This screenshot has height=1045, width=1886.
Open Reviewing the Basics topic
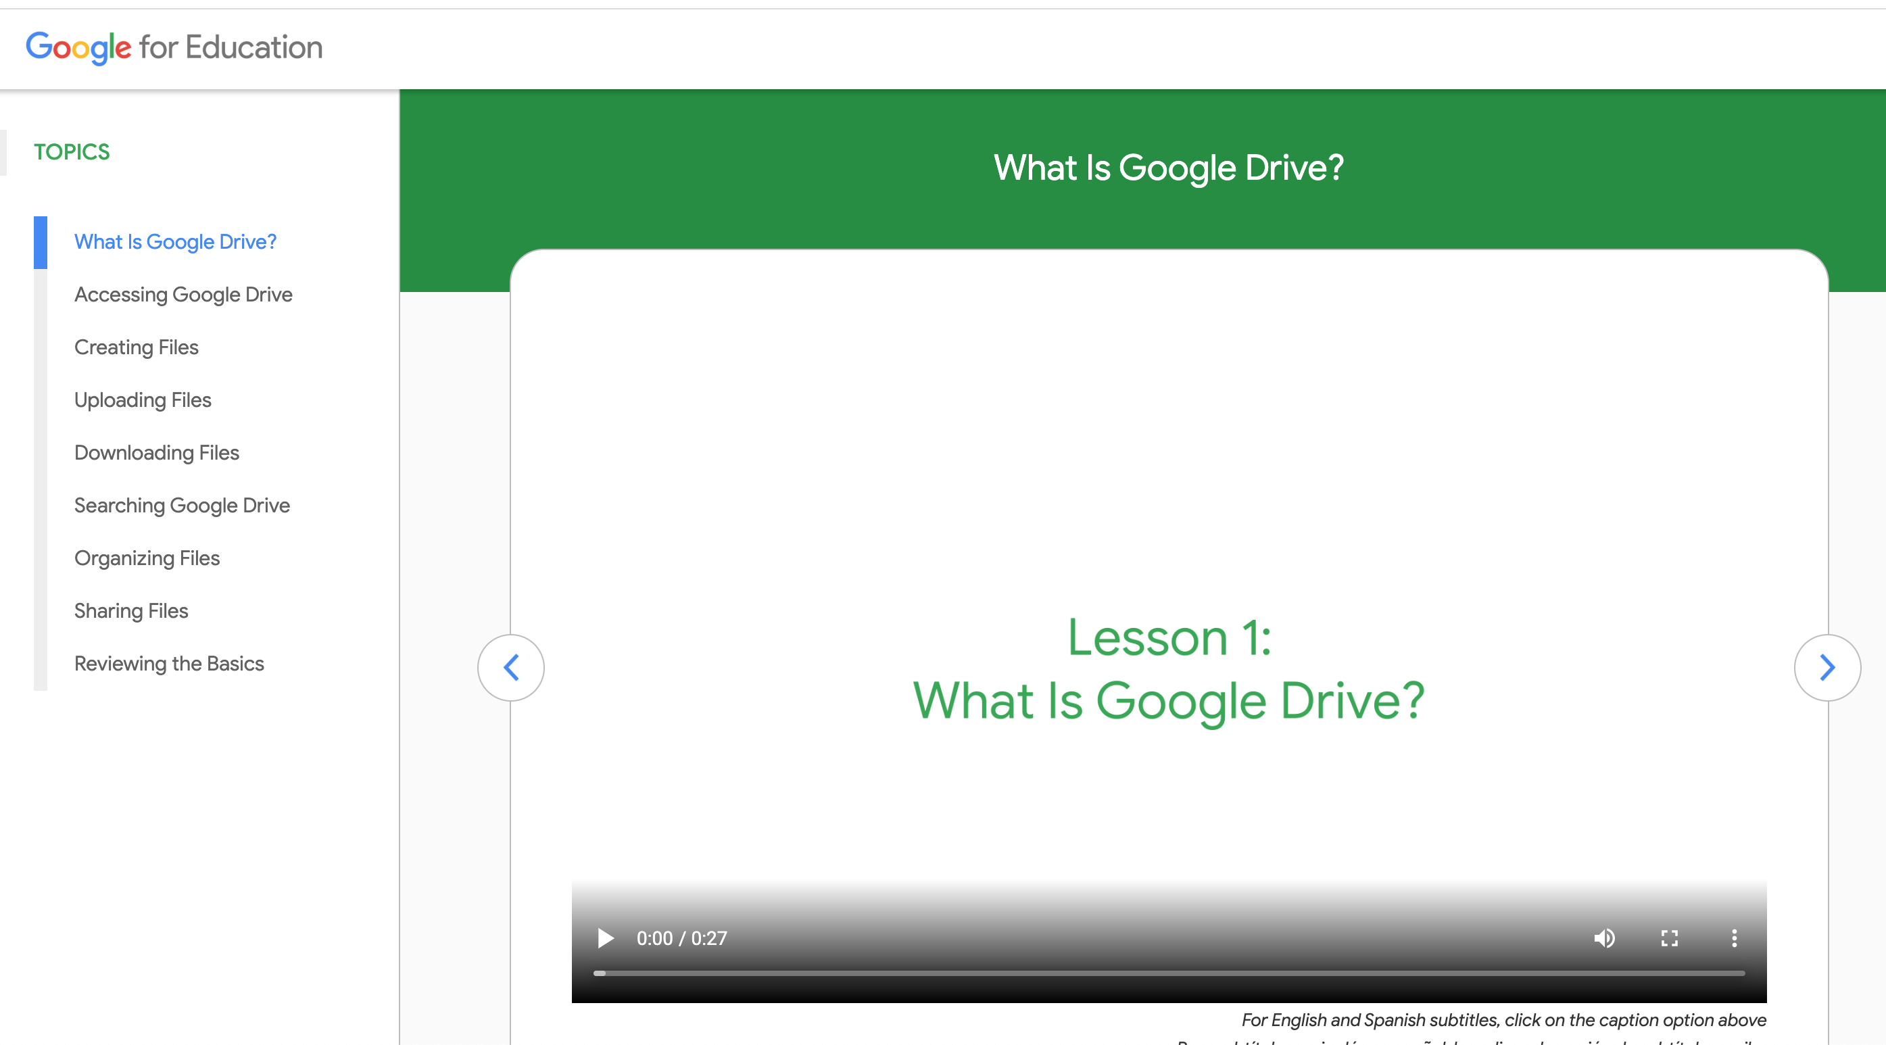(x=169, y=664)
